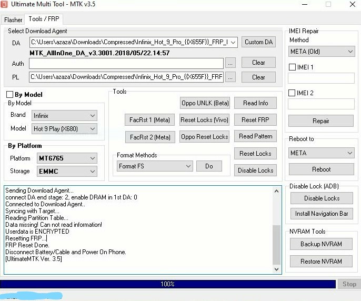This screenshot has width=361, height=301.
Task: Click the Oppo UNLK (Beta) button
Action: (205, 103)
